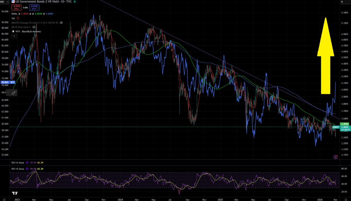Click the brush drawing tool icon
This screenshot has width=351, height=201.
pos(14,93)
